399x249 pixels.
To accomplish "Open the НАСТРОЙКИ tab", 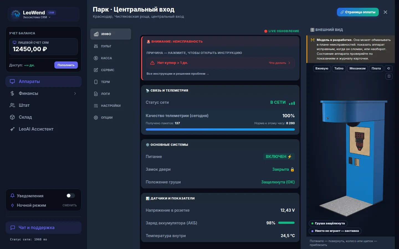I will point(111,106).
